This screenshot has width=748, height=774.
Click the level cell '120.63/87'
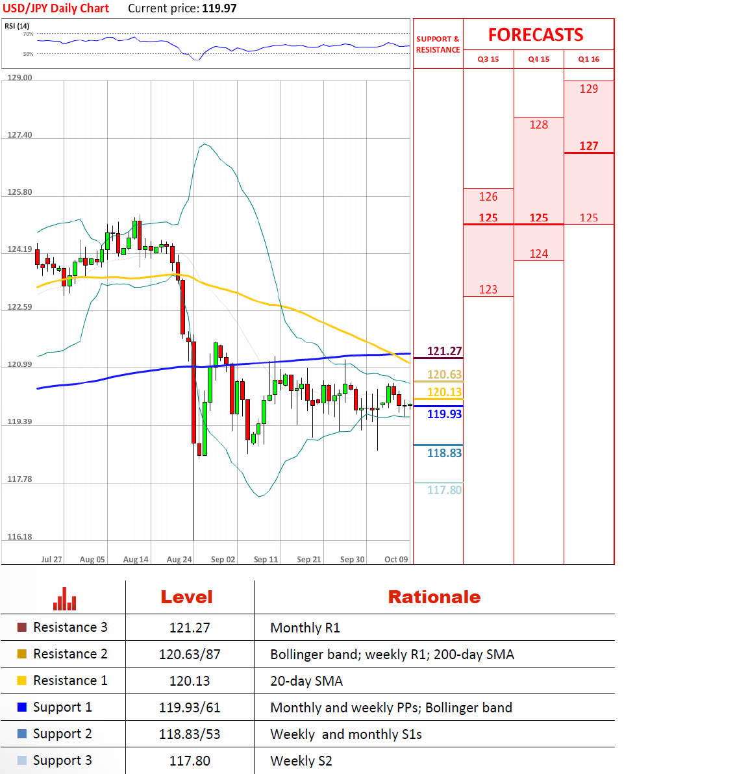(x=190, y=655)
